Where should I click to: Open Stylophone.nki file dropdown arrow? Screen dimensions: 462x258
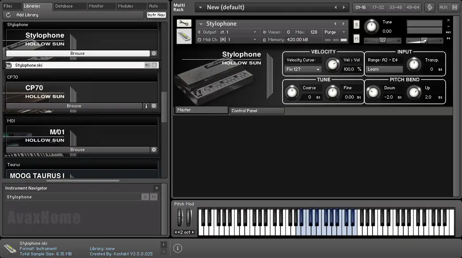point(147,65)
